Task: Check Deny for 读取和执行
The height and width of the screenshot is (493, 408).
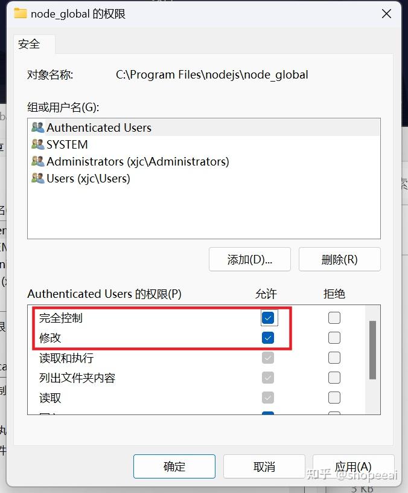Action: pyautogui.click(x=334, y=358)
